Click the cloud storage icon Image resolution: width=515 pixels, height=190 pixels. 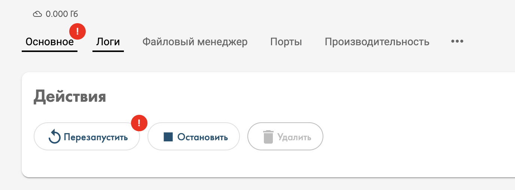[37, 14]
